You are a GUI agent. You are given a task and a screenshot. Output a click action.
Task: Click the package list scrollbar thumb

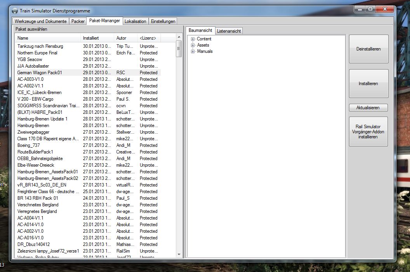point(179,49)
